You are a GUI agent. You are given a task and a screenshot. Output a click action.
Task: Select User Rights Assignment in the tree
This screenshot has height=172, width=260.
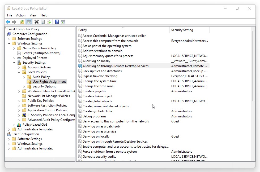(x=49, y=82)
